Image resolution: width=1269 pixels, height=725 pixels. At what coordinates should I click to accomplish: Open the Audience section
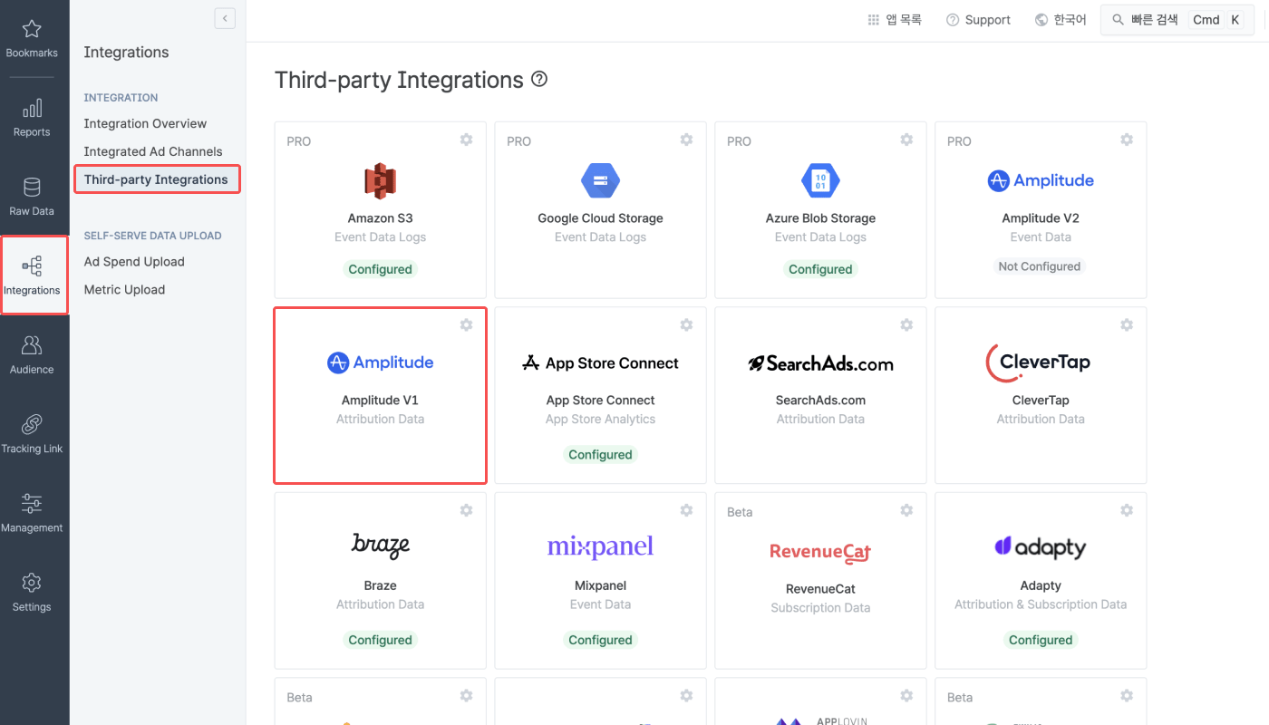click(x=32, y=355)
